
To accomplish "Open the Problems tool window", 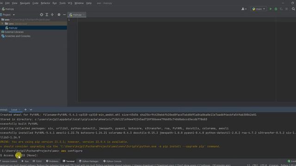I will pos(52,161).
